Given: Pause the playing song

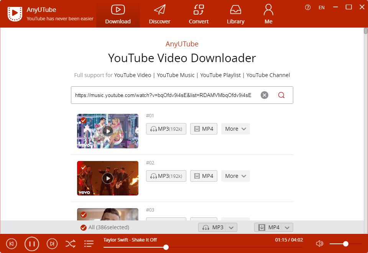Looking at the screenshot, I should 32,244.
